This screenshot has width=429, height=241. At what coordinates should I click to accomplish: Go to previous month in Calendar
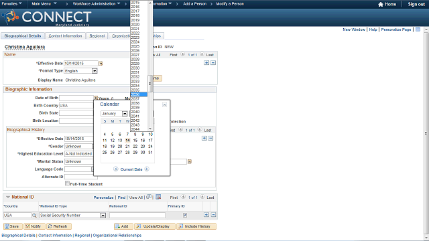tap(116, 169)
